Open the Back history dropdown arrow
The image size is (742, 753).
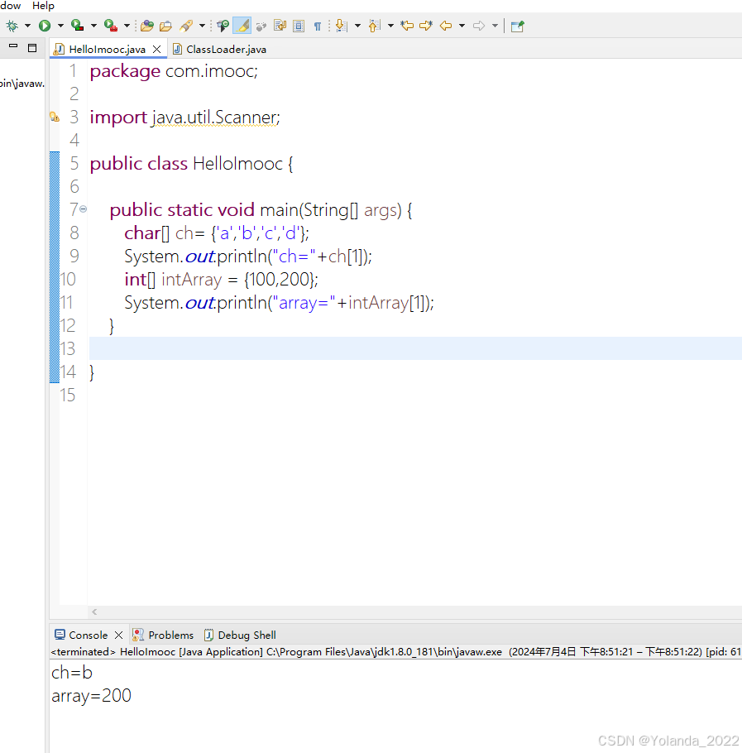click(462, 26)
